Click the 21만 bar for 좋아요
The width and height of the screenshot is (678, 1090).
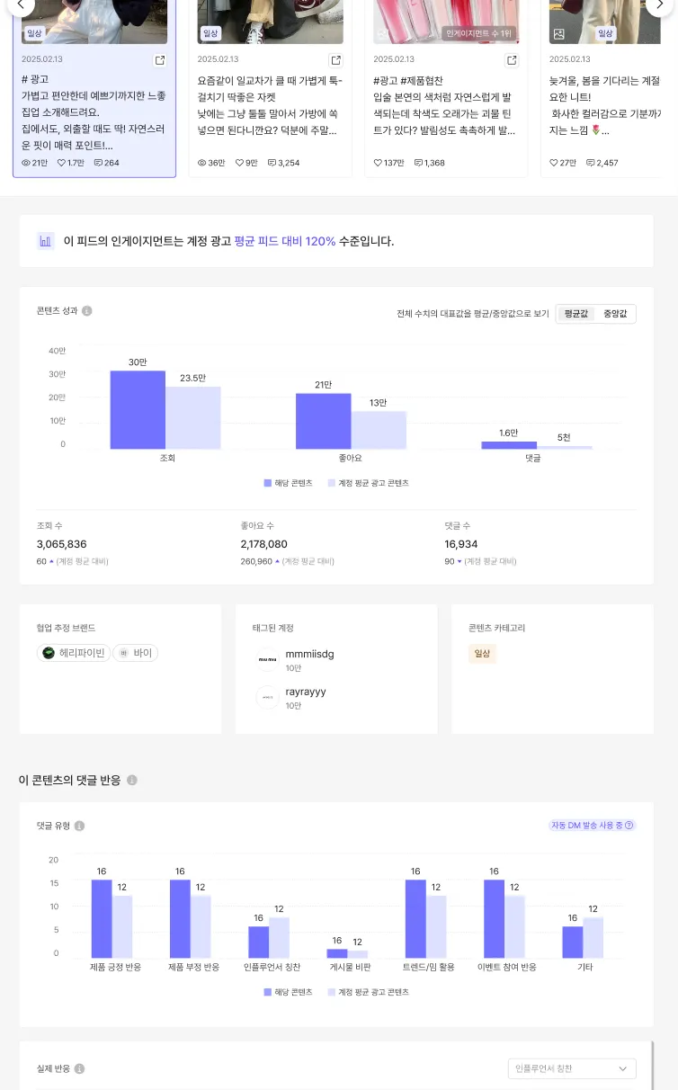(x=323, y=421)
